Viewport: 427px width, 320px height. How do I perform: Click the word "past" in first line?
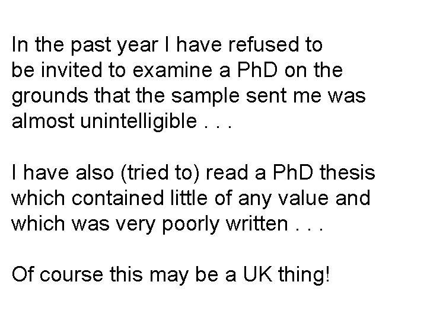coord(91,46)
